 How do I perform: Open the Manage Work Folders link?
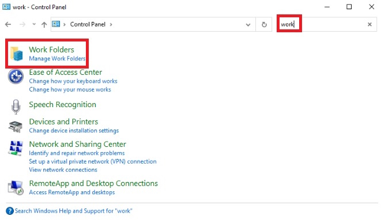(57, 59)
